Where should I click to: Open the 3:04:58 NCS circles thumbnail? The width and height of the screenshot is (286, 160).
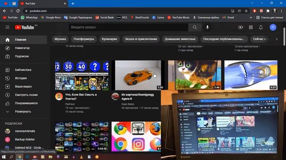click(x=82, y=136)
